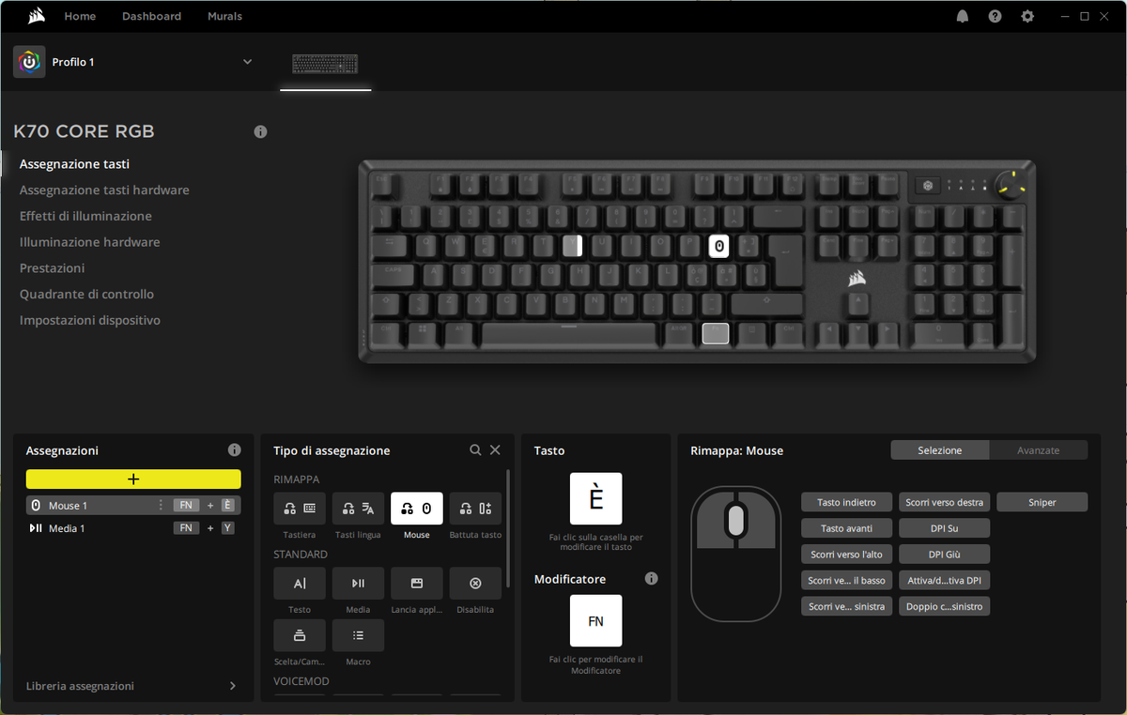Close the Tipo di assegnazione panel
This screenshot has height=715, width=1127.
[x=496, y=450]
